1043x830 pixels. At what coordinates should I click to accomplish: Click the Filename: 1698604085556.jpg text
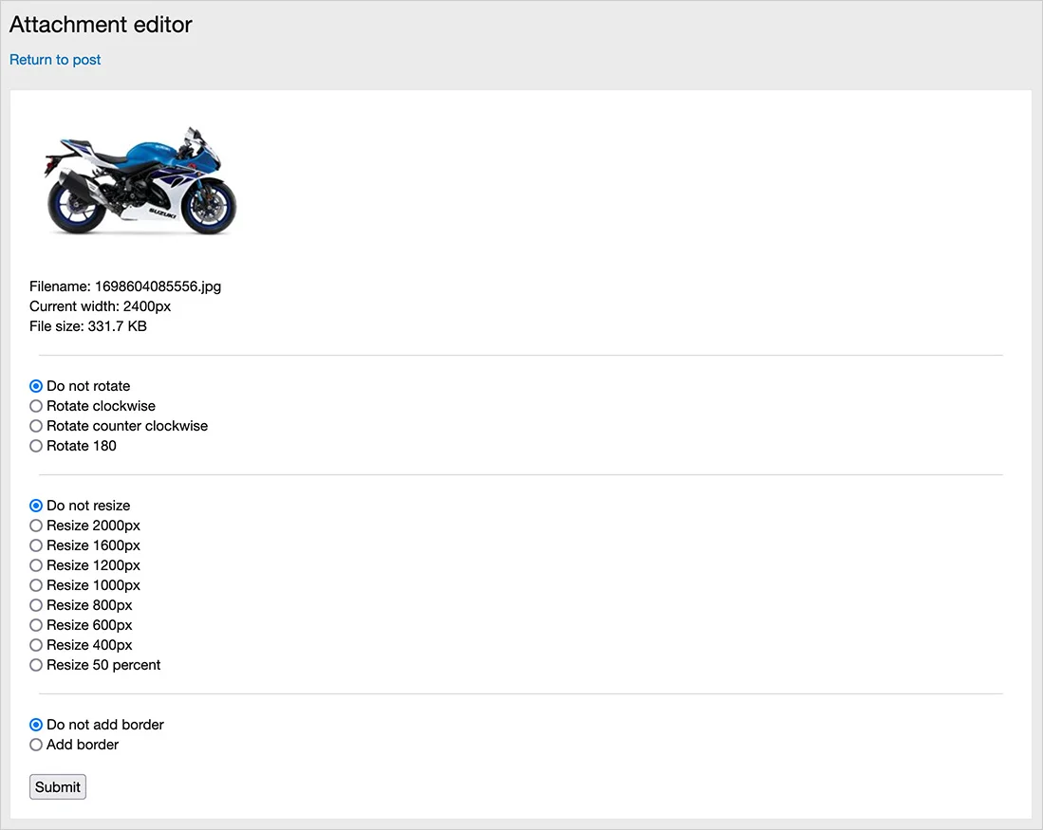(125, 286)
